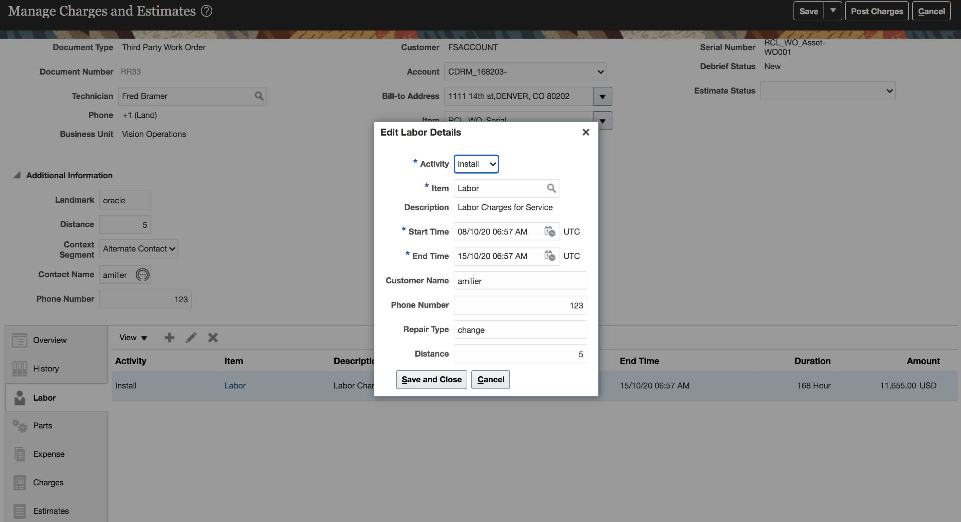Open the Start Time calendar picker
The image size is (961, 522).
[550, 232]
